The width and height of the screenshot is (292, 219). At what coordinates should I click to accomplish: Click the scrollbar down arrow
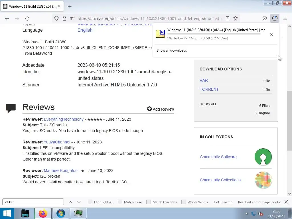point(289,194)
